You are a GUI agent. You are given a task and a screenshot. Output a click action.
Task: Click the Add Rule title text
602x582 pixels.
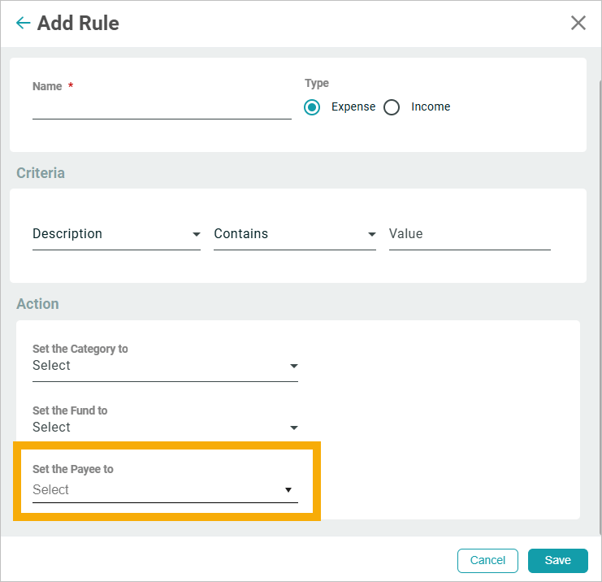(x=78, y=23)
